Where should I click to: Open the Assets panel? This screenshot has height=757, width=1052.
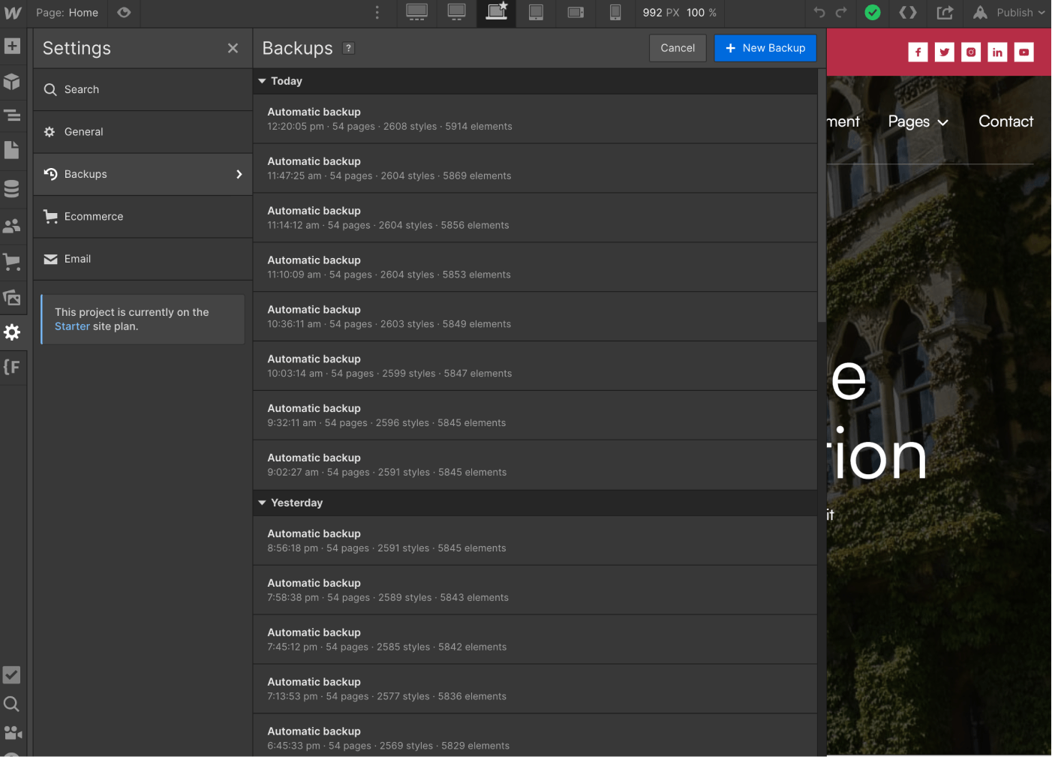pyautogui.click(x=12, y=298)
